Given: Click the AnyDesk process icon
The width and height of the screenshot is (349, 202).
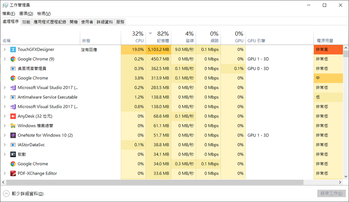Looking at the screenshot, I should coord(13,116).
